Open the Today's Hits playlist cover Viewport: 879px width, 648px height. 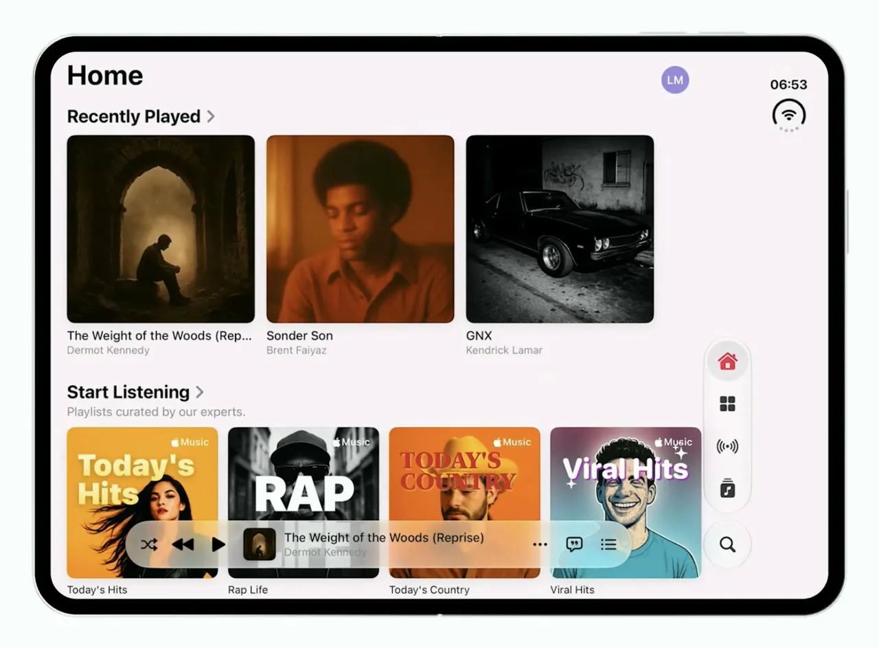(x=142, y=502)
